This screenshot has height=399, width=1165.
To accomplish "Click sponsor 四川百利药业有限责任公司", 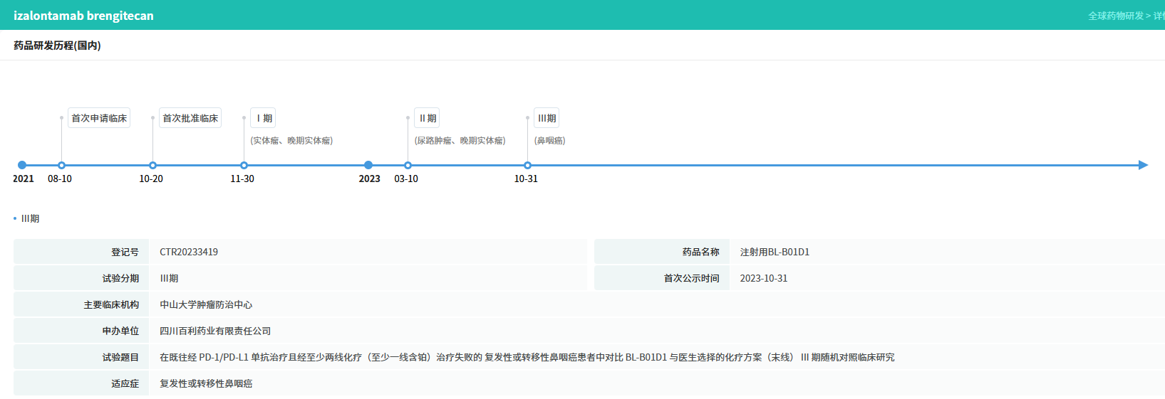I will point(215,331).
